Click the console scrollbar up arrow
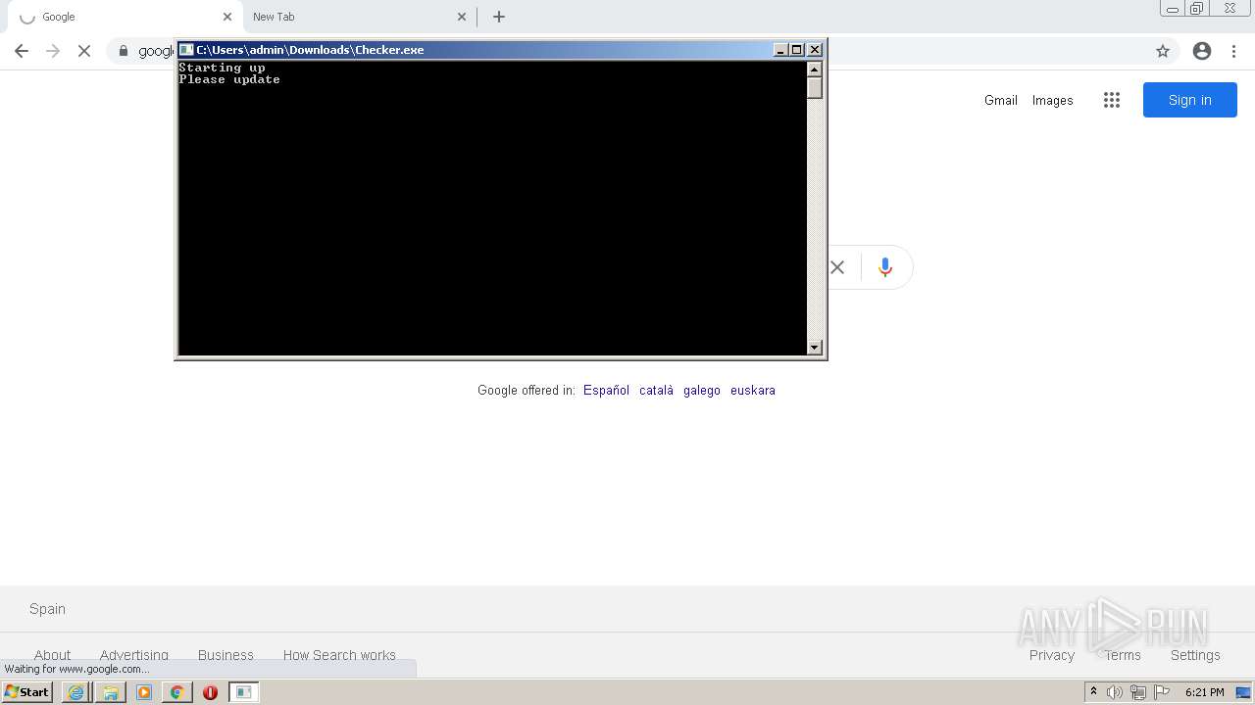Image resolution: width=1255 pixels, height=705 pixels. [814, 69]
